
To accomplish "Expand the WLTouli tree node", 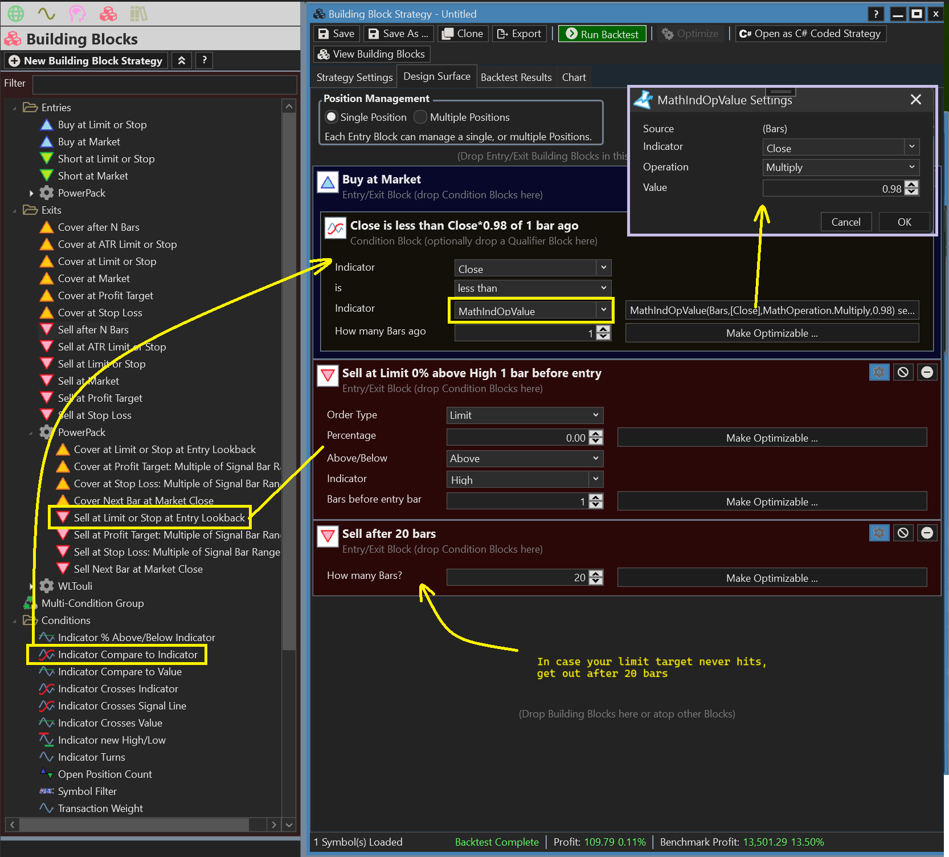I will (x=31, y=586).
